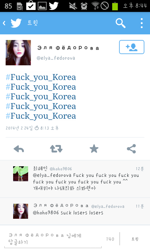Follow user with add-person button

132,47
